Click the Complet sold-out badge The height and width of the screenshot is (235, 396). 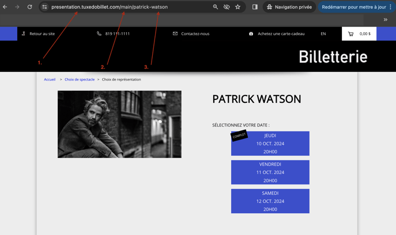point(239,136)
